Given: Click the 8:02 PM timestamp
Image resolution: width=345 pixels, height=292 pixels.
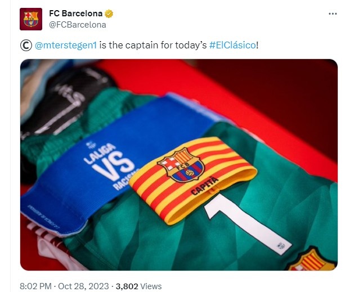Looking at the screenshot, I should [35, 286].
